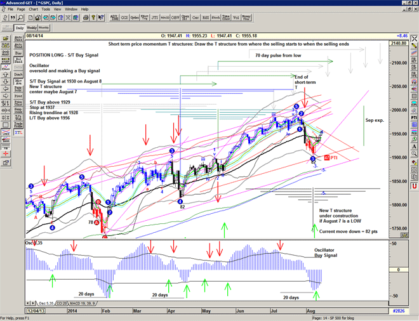Expand the File menu
Image resolution: width=419 pixels, height=321 pixels.
coord(10,10)
